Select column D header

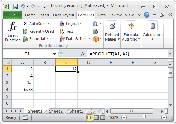(x=89, y=63)
